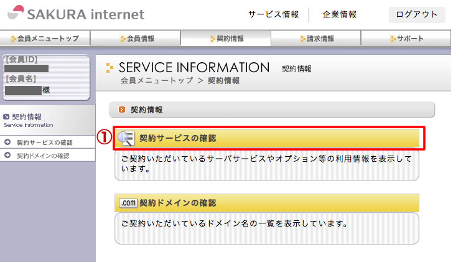Select 契約ドメインの確認 in the left sidebar

coord(42,156)
